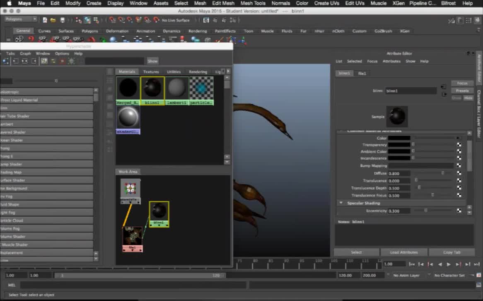Click the Play forwards button
Screen dimensions: 483x301
coord(449,264)
